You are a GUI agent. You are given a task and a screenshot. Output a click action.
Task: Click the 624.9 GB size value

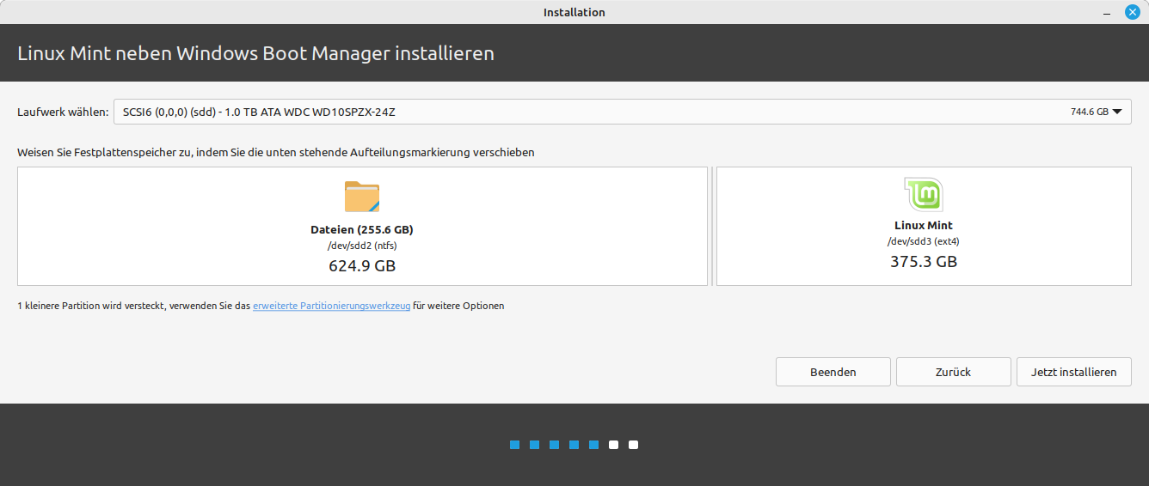[x=362, y=266]
